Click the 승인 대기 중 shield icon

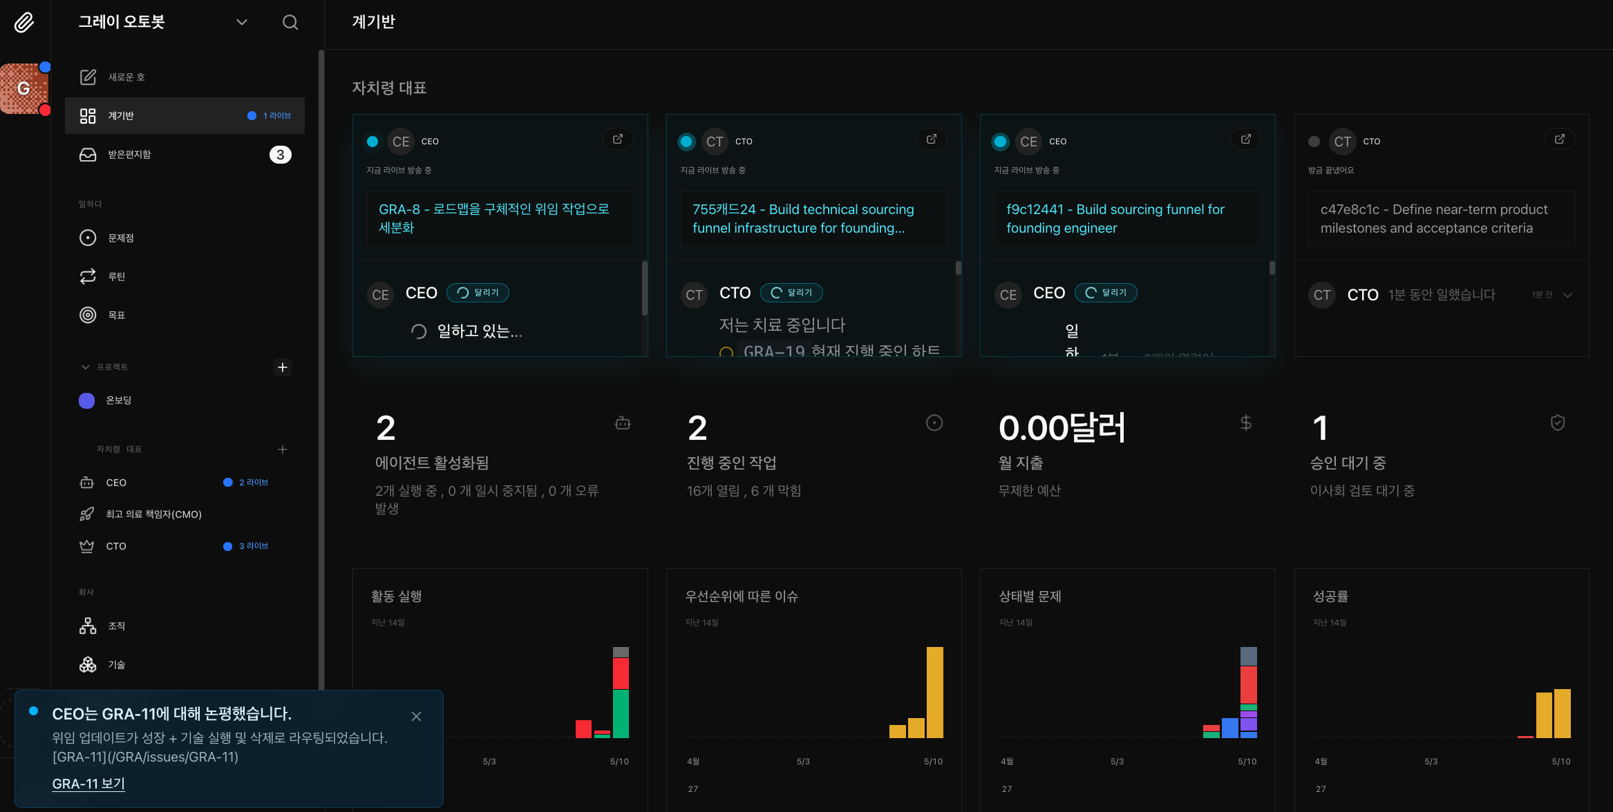(x=1558, y=423)
